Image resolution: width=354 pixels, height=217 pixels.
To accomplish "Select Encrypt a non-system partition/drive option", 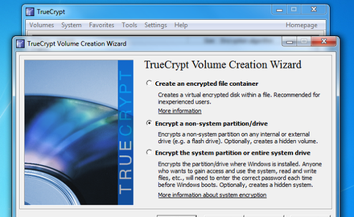I will 149,123.
